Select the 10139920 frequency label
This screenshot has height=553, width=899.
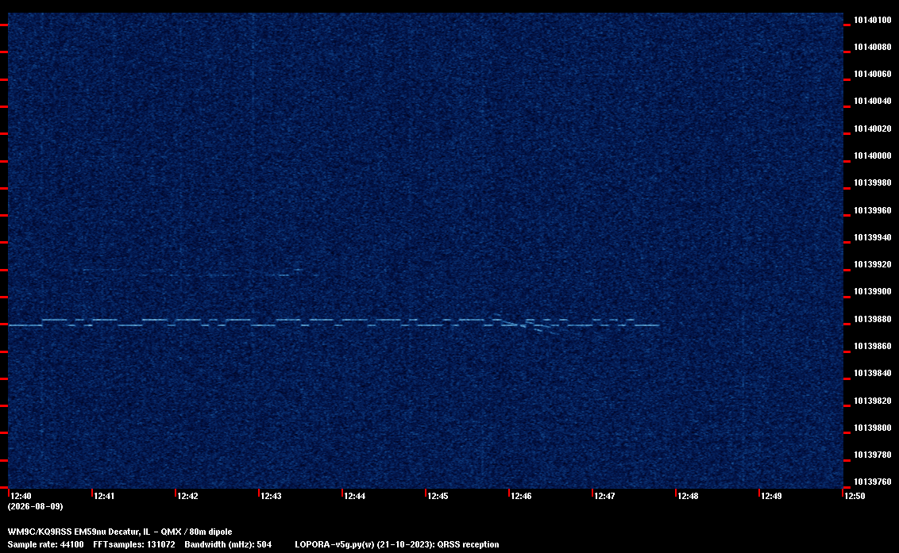click(873, 265)
